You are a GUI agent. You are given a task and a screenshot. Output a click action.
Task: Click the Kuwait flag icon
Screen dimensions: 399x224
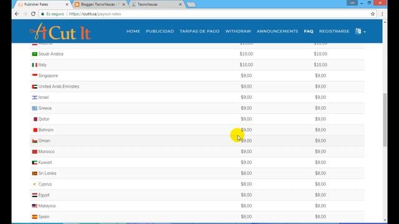click(35, 162)
